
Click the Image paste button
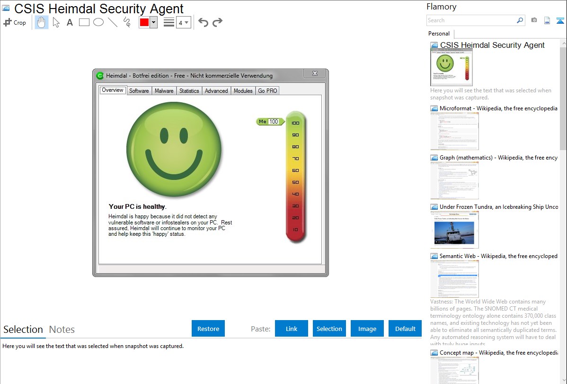tap(367, 329)
